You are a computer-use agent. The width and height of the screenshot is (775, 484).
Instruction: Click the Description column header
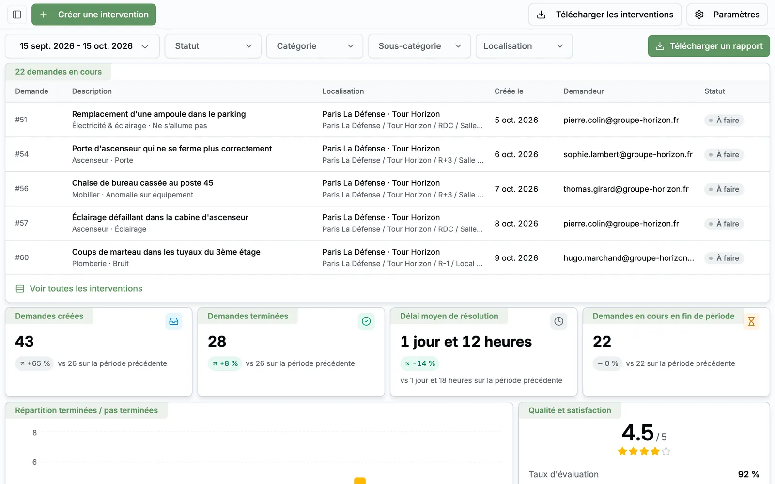(92, 91)
